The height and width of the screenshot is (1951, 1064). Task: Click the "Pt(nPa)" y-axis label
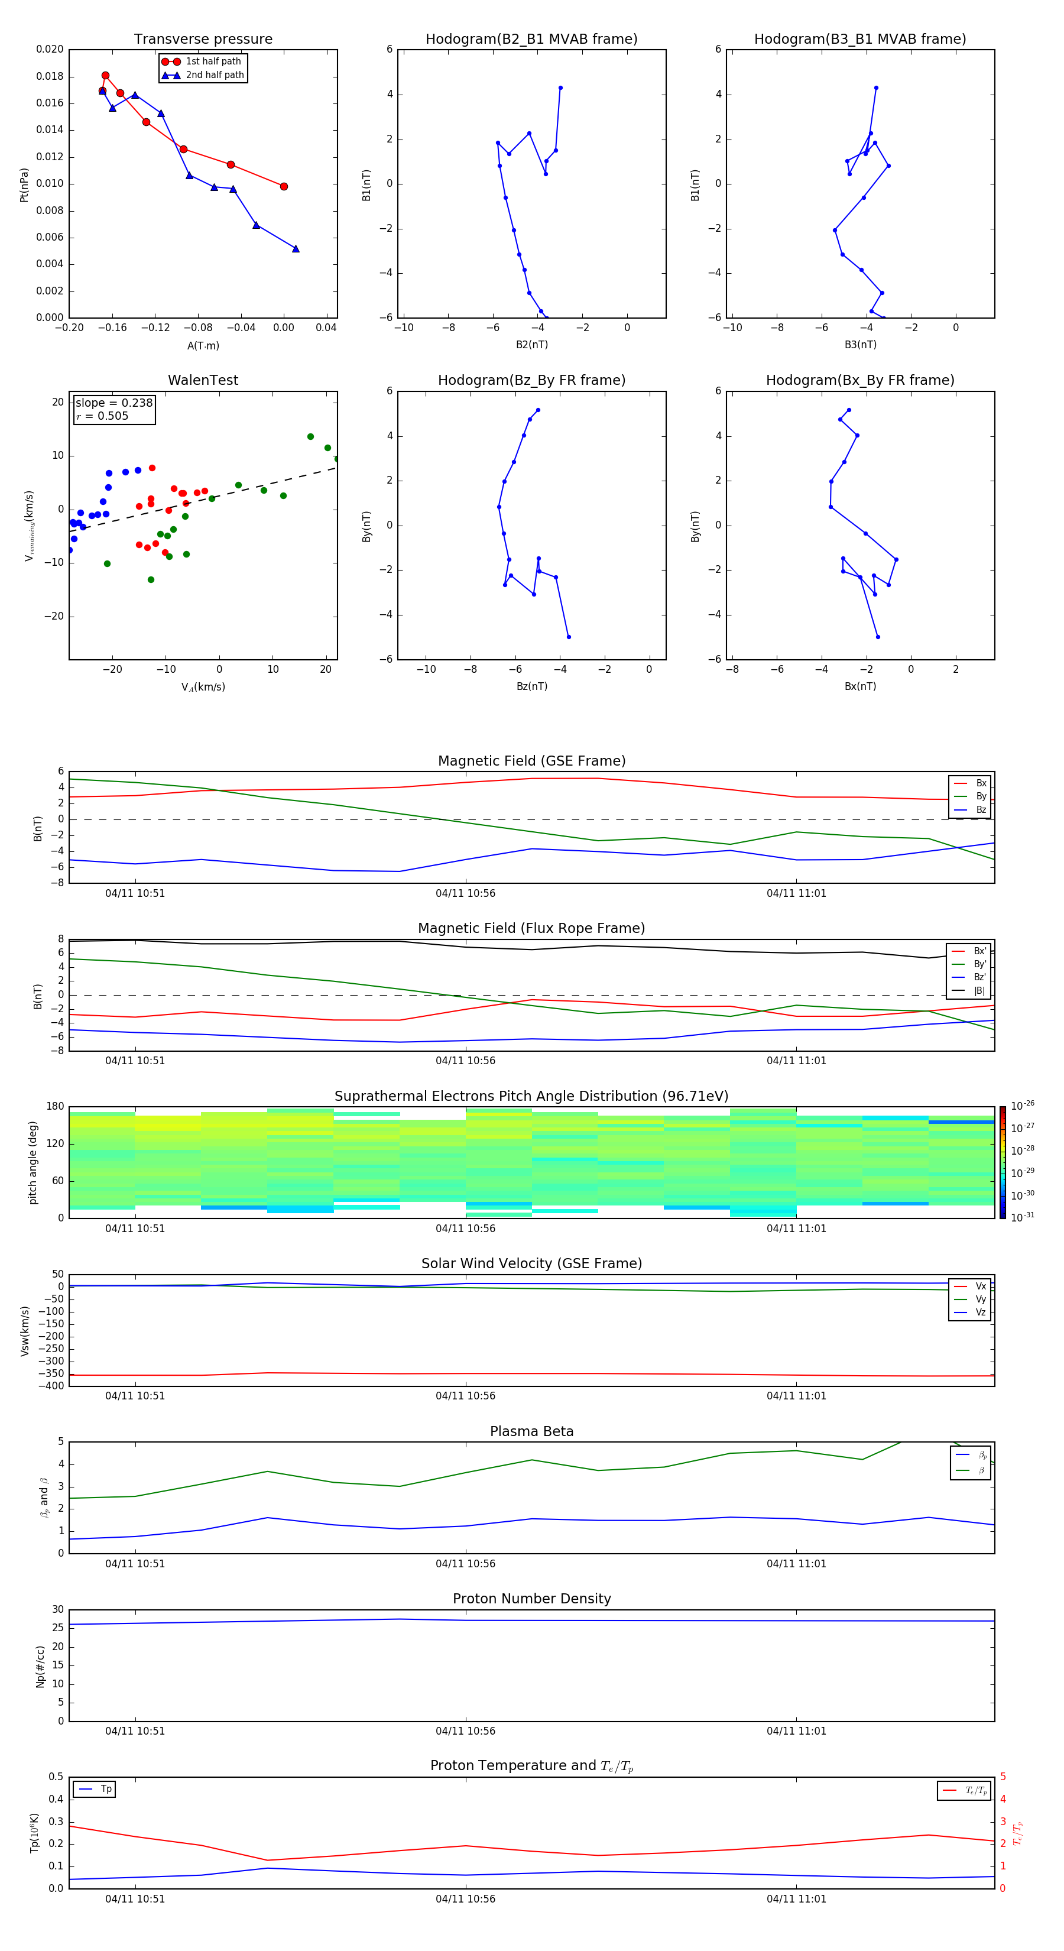click(24, 185)
